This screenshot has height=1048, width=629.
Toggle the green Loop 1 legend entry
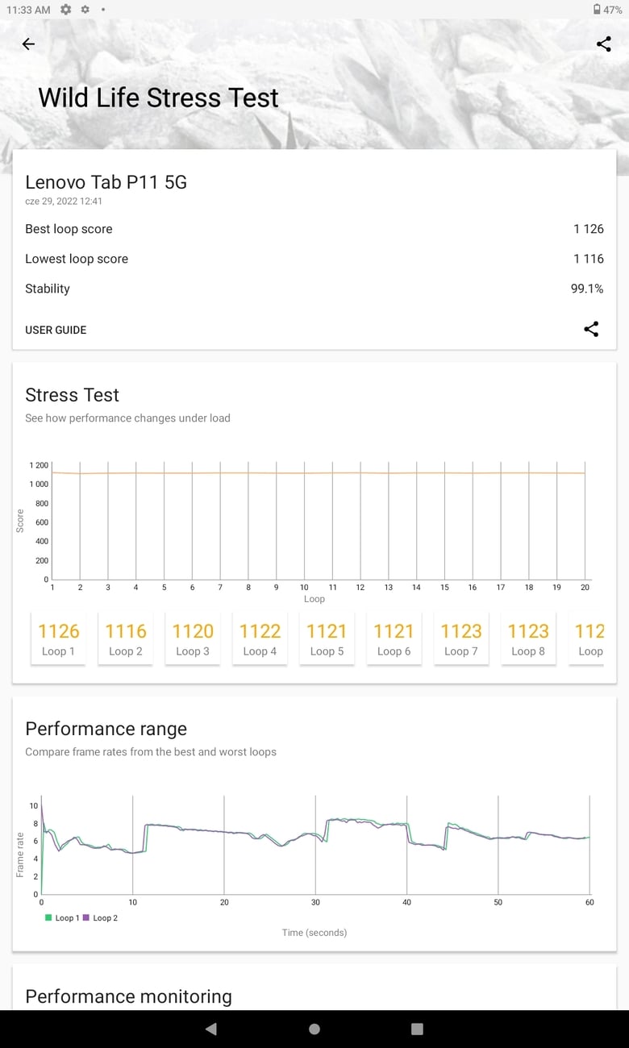coord(61,918)
